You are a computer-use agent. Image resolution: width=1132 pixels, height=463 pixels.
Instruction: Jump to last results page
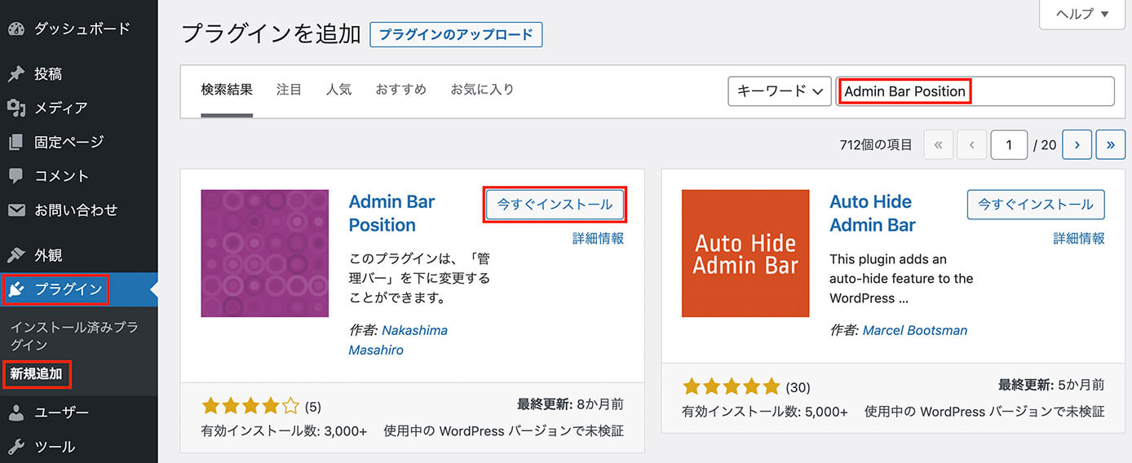point(1111,145)
